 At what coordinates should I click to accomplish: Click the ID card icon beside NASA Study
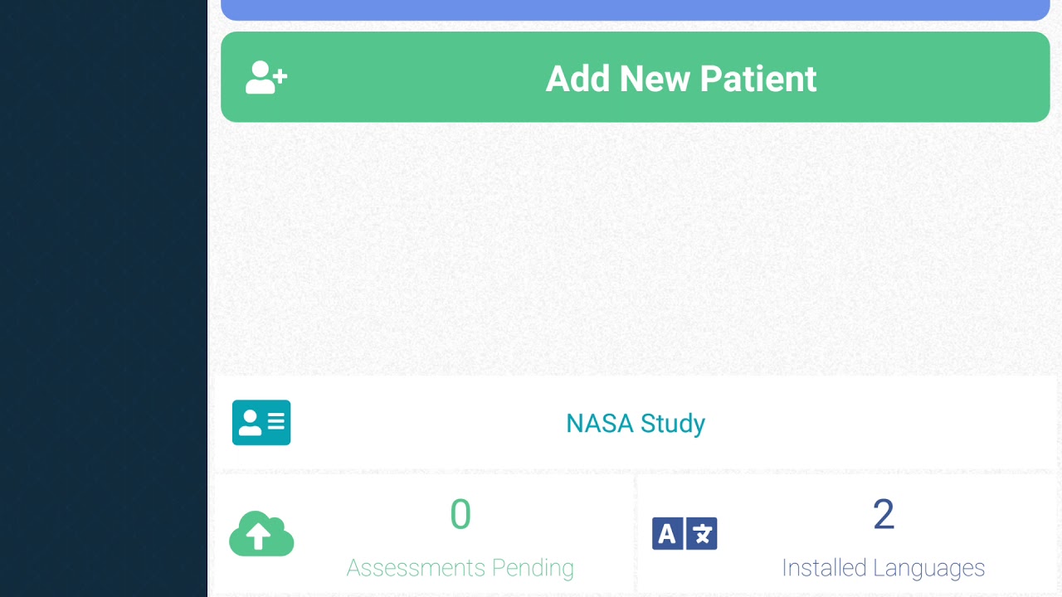pyautogui.click(x=261, y=423)
